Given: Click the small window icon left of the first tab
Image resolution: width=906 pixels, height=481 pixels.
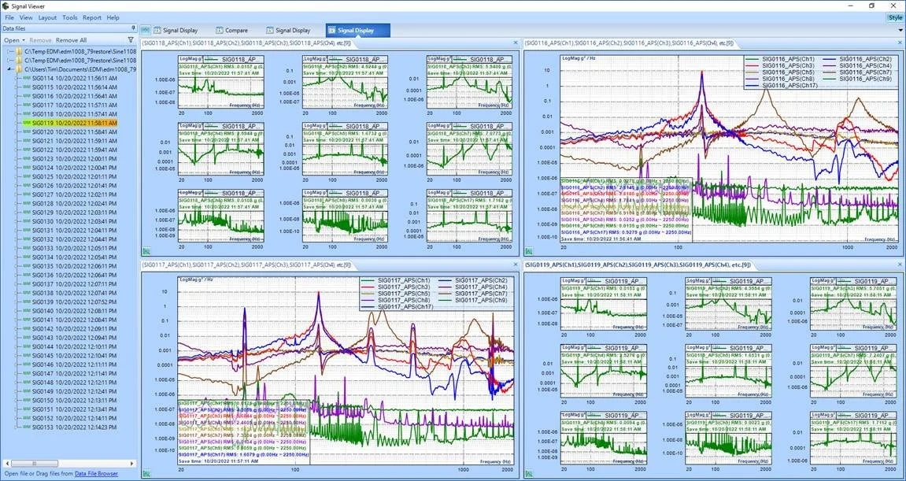Looking at the screenshot, I should [146, 30].
